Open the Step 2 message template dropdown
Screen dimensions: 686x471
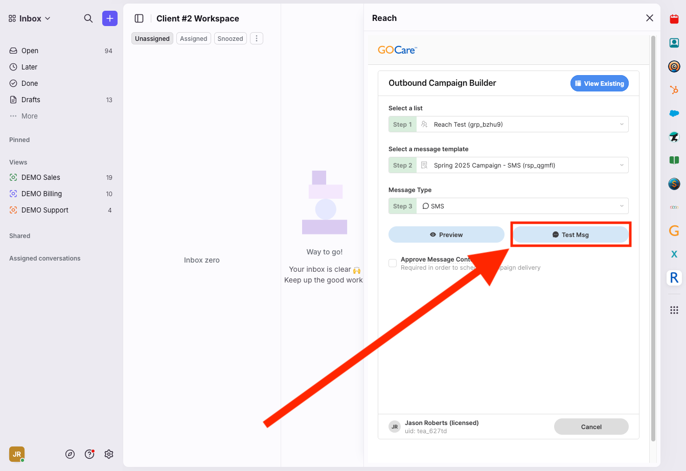(x=521, y=166)
